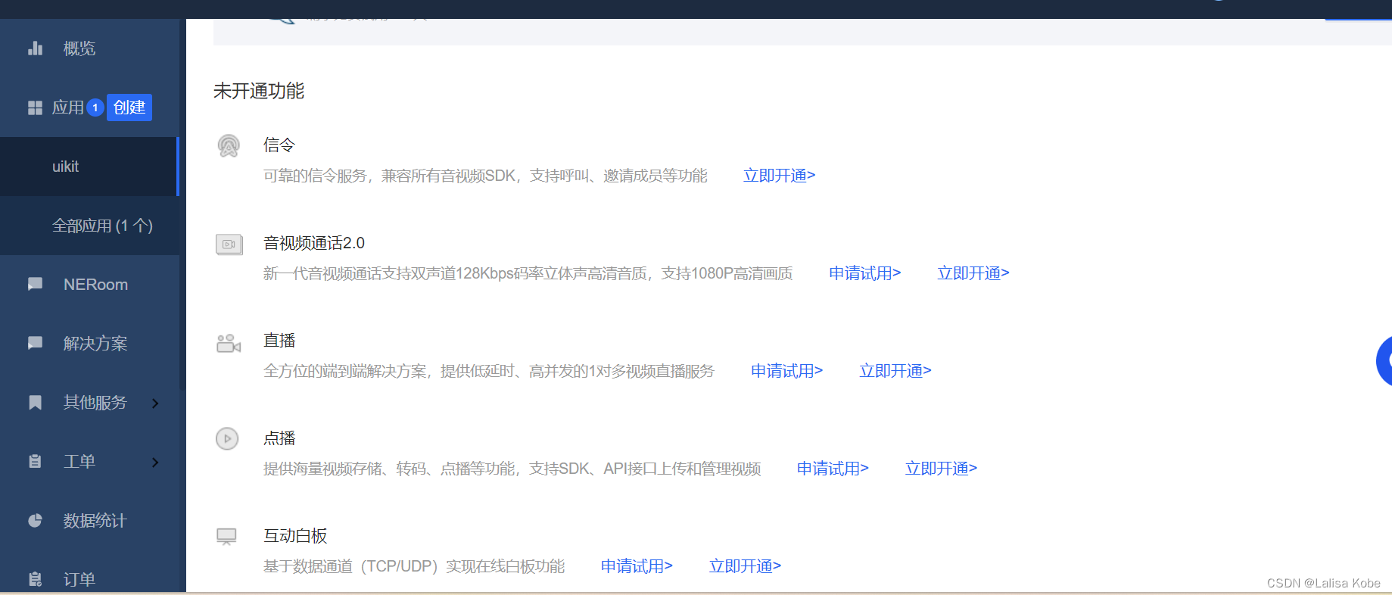Click 申请试用 for 直播
Viewport: 1392px width, 595px height.
tap(786, 371)
